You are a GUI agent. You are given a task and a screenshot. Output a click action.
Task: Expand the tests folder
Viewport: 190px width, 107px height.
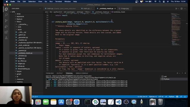(20, 30)
